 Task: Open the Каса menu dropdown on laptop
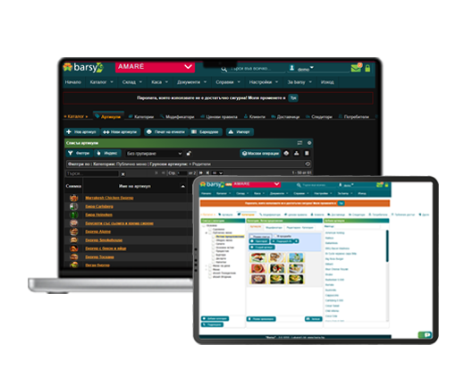pyautogui.click(x=160, y=82)
